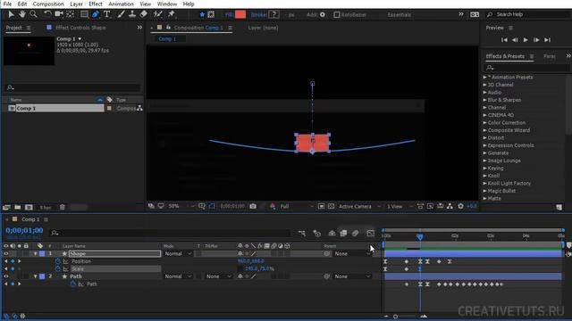Toggle Fast Previews icon in viewer
The image size is (572, 321).
430,206
